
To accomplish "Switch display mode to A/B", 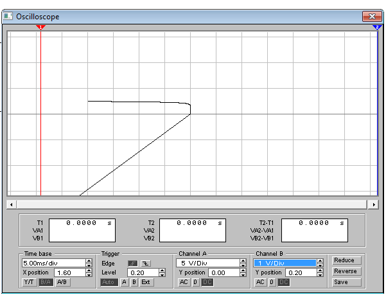I will [62, 282].
